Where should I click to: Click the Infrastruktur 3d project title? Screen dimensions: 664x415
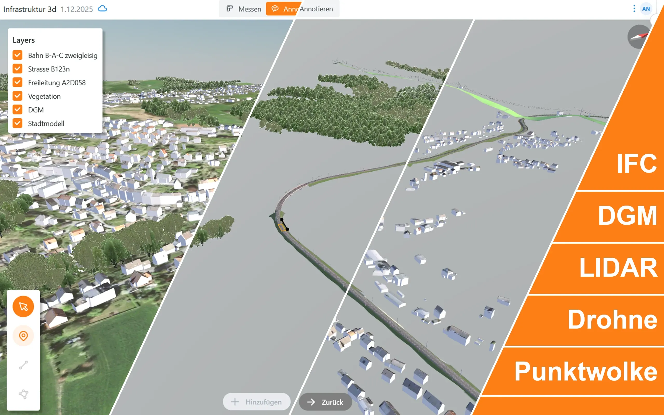point(30,9)
